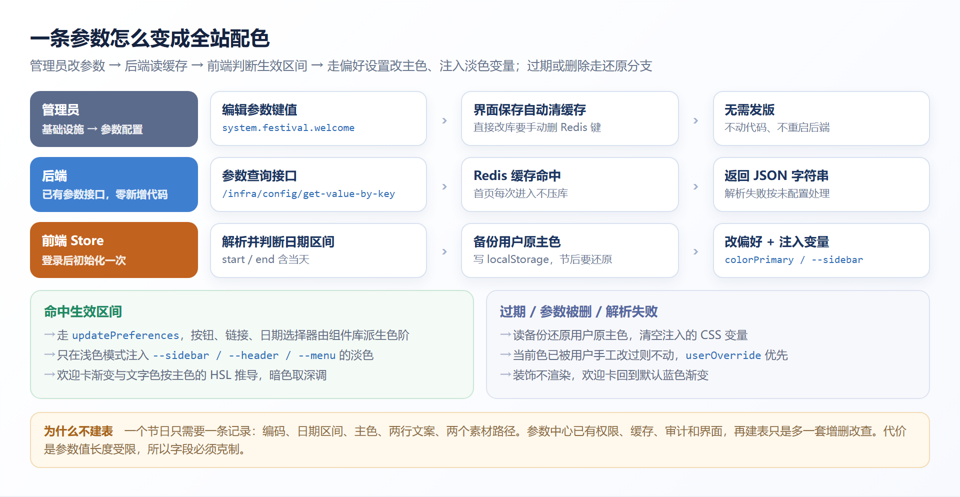Image resolution: width=960 pixels, height=497 pixels.
Task: Select the 备份用户原主色 card
Action: click(x=569, y=250)
